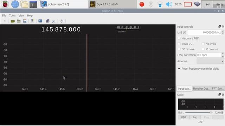Screen dimensions: 225x126
Task: Decrease Freq. correction with the down arrow
Action: coord(223,56)
